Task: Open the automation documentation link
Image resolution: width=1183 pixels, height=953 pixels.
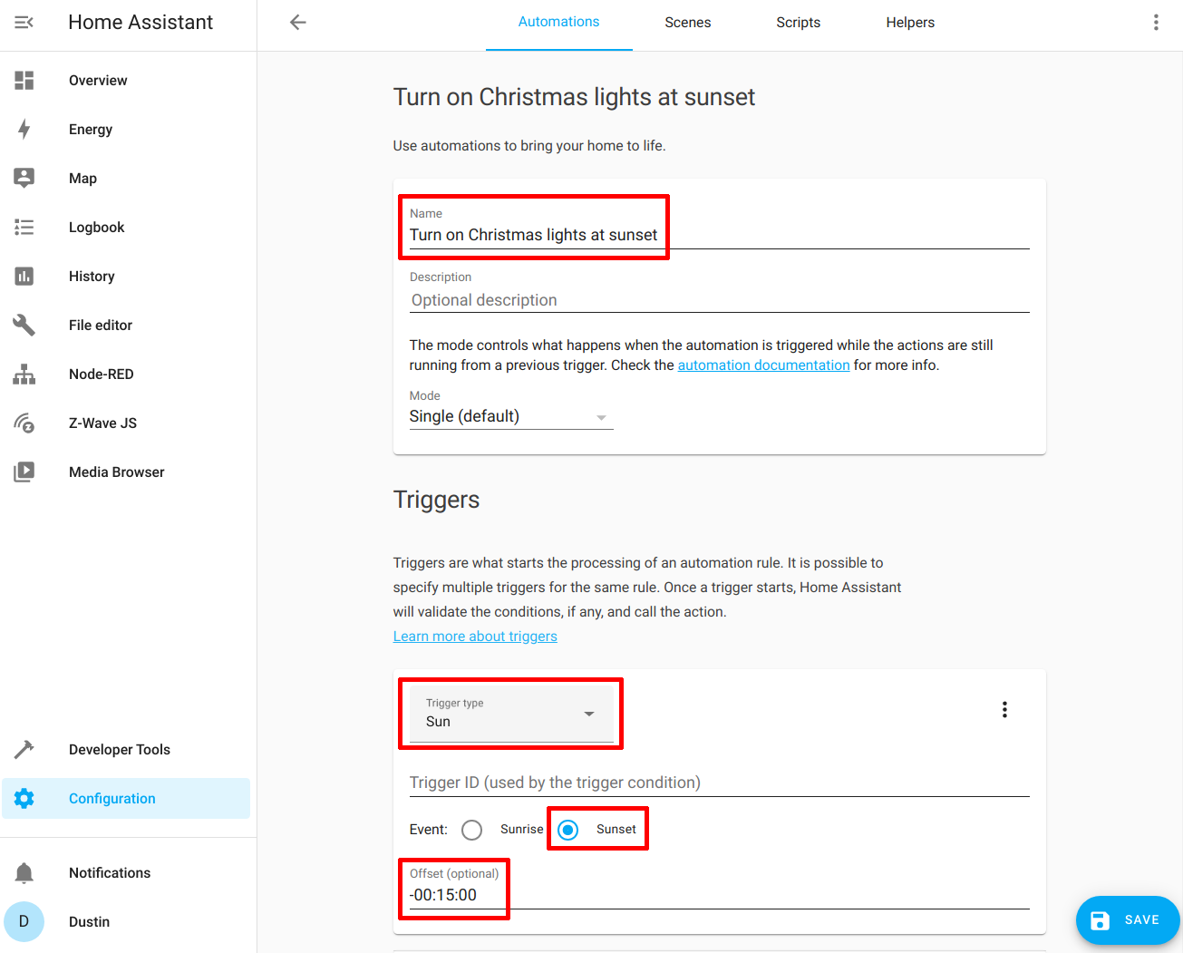Action: pos(764,365)
